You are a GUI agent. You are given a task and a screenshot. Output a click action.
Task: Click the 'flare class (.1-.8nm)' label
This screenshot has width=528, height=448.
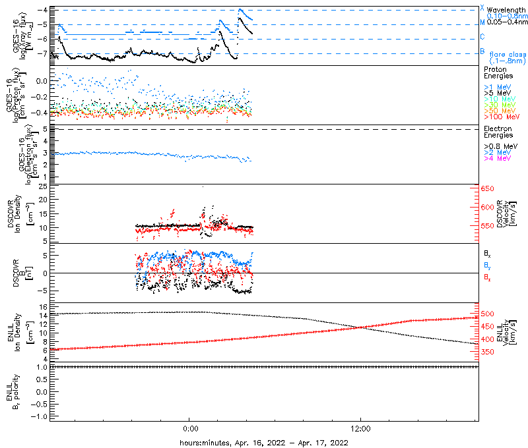tap(508, 57)
